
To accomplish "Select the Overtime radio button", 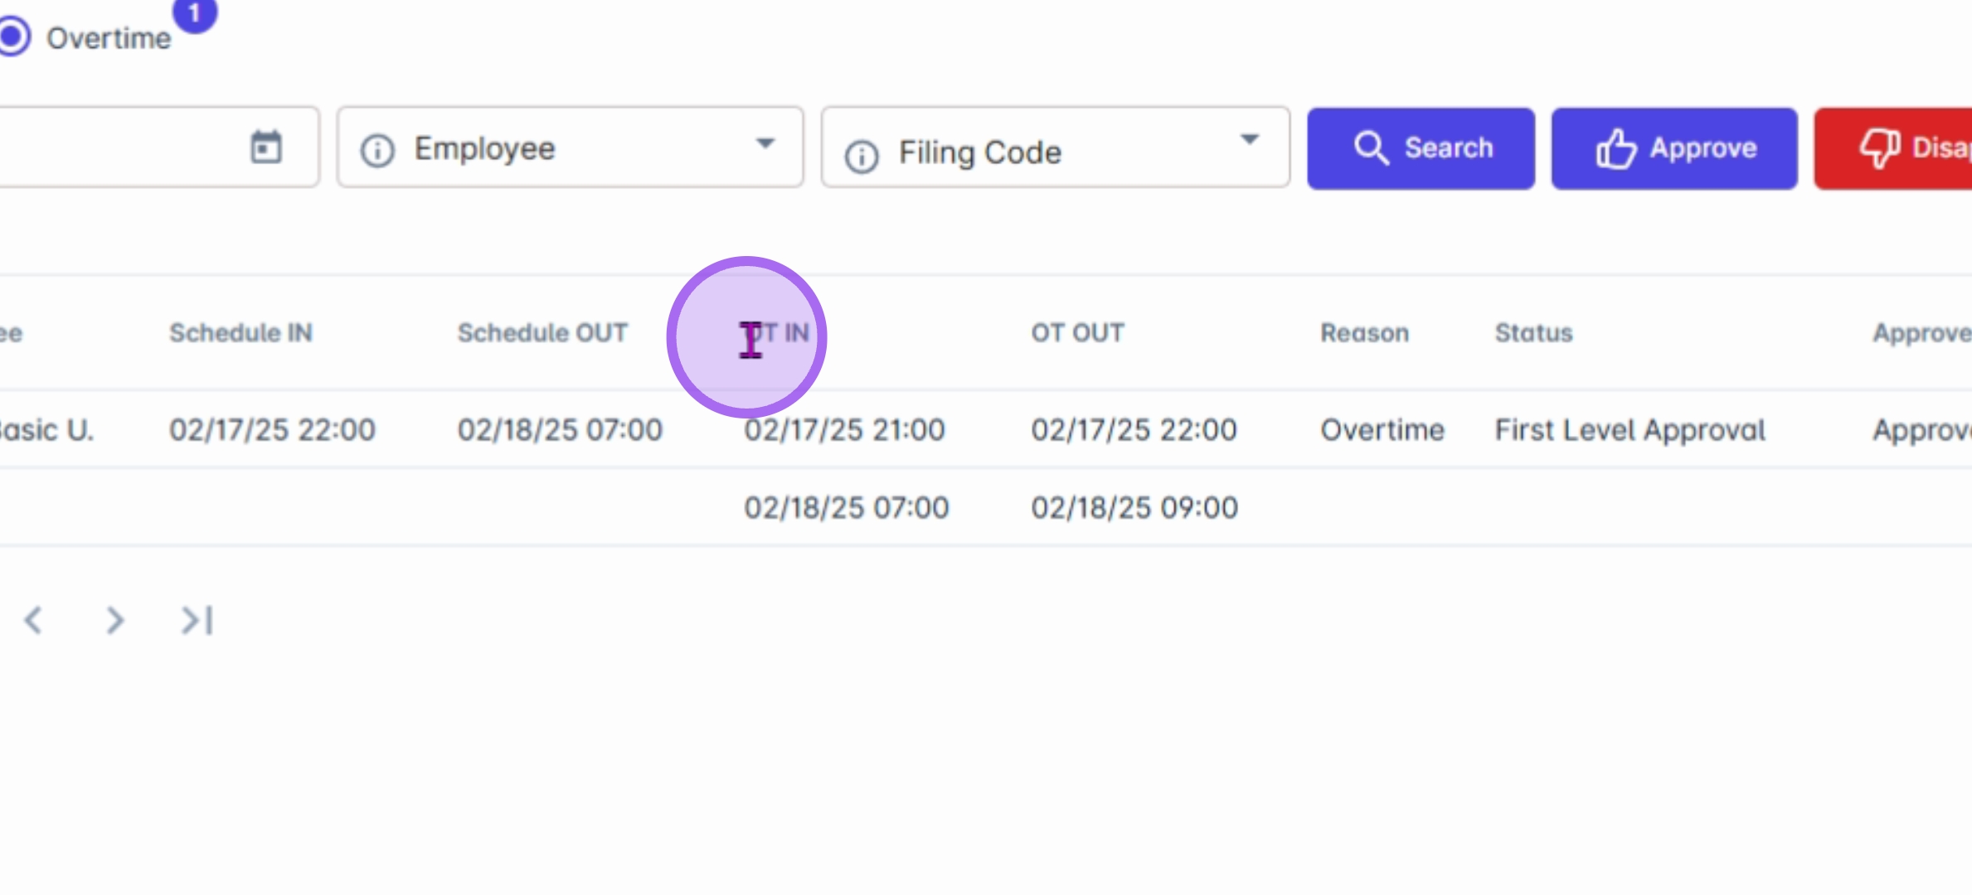I will [x=13, y=36].
